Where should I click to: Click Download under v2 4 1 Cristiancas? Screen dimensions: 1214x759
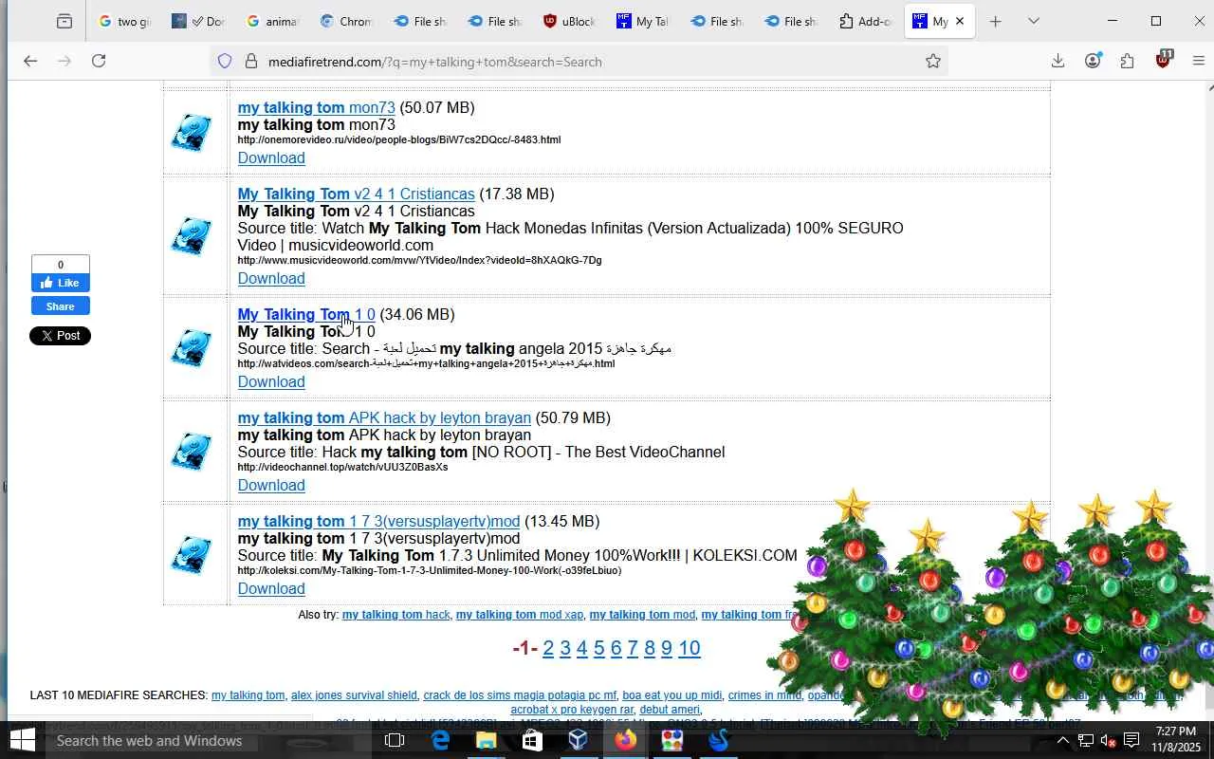[x=271, y=278]
